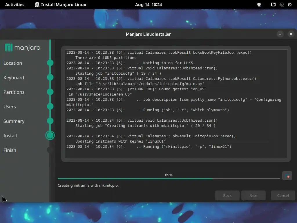This screenshot has width=297, height=223.
Task: Click the Next button
Action: pos(253,195)
